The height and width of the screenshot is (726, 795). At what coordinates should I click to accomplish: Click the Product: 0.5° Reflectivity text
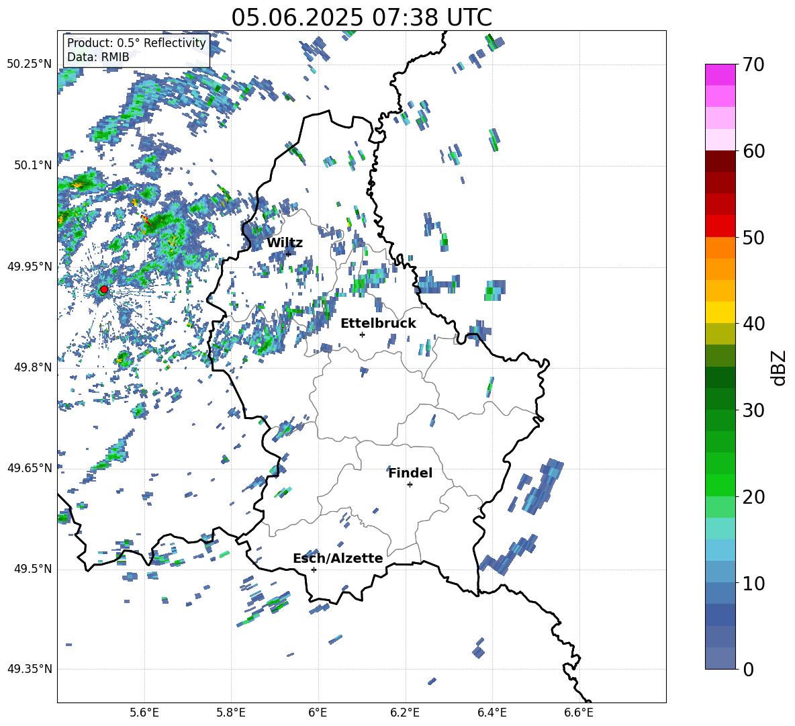[136, 43]
